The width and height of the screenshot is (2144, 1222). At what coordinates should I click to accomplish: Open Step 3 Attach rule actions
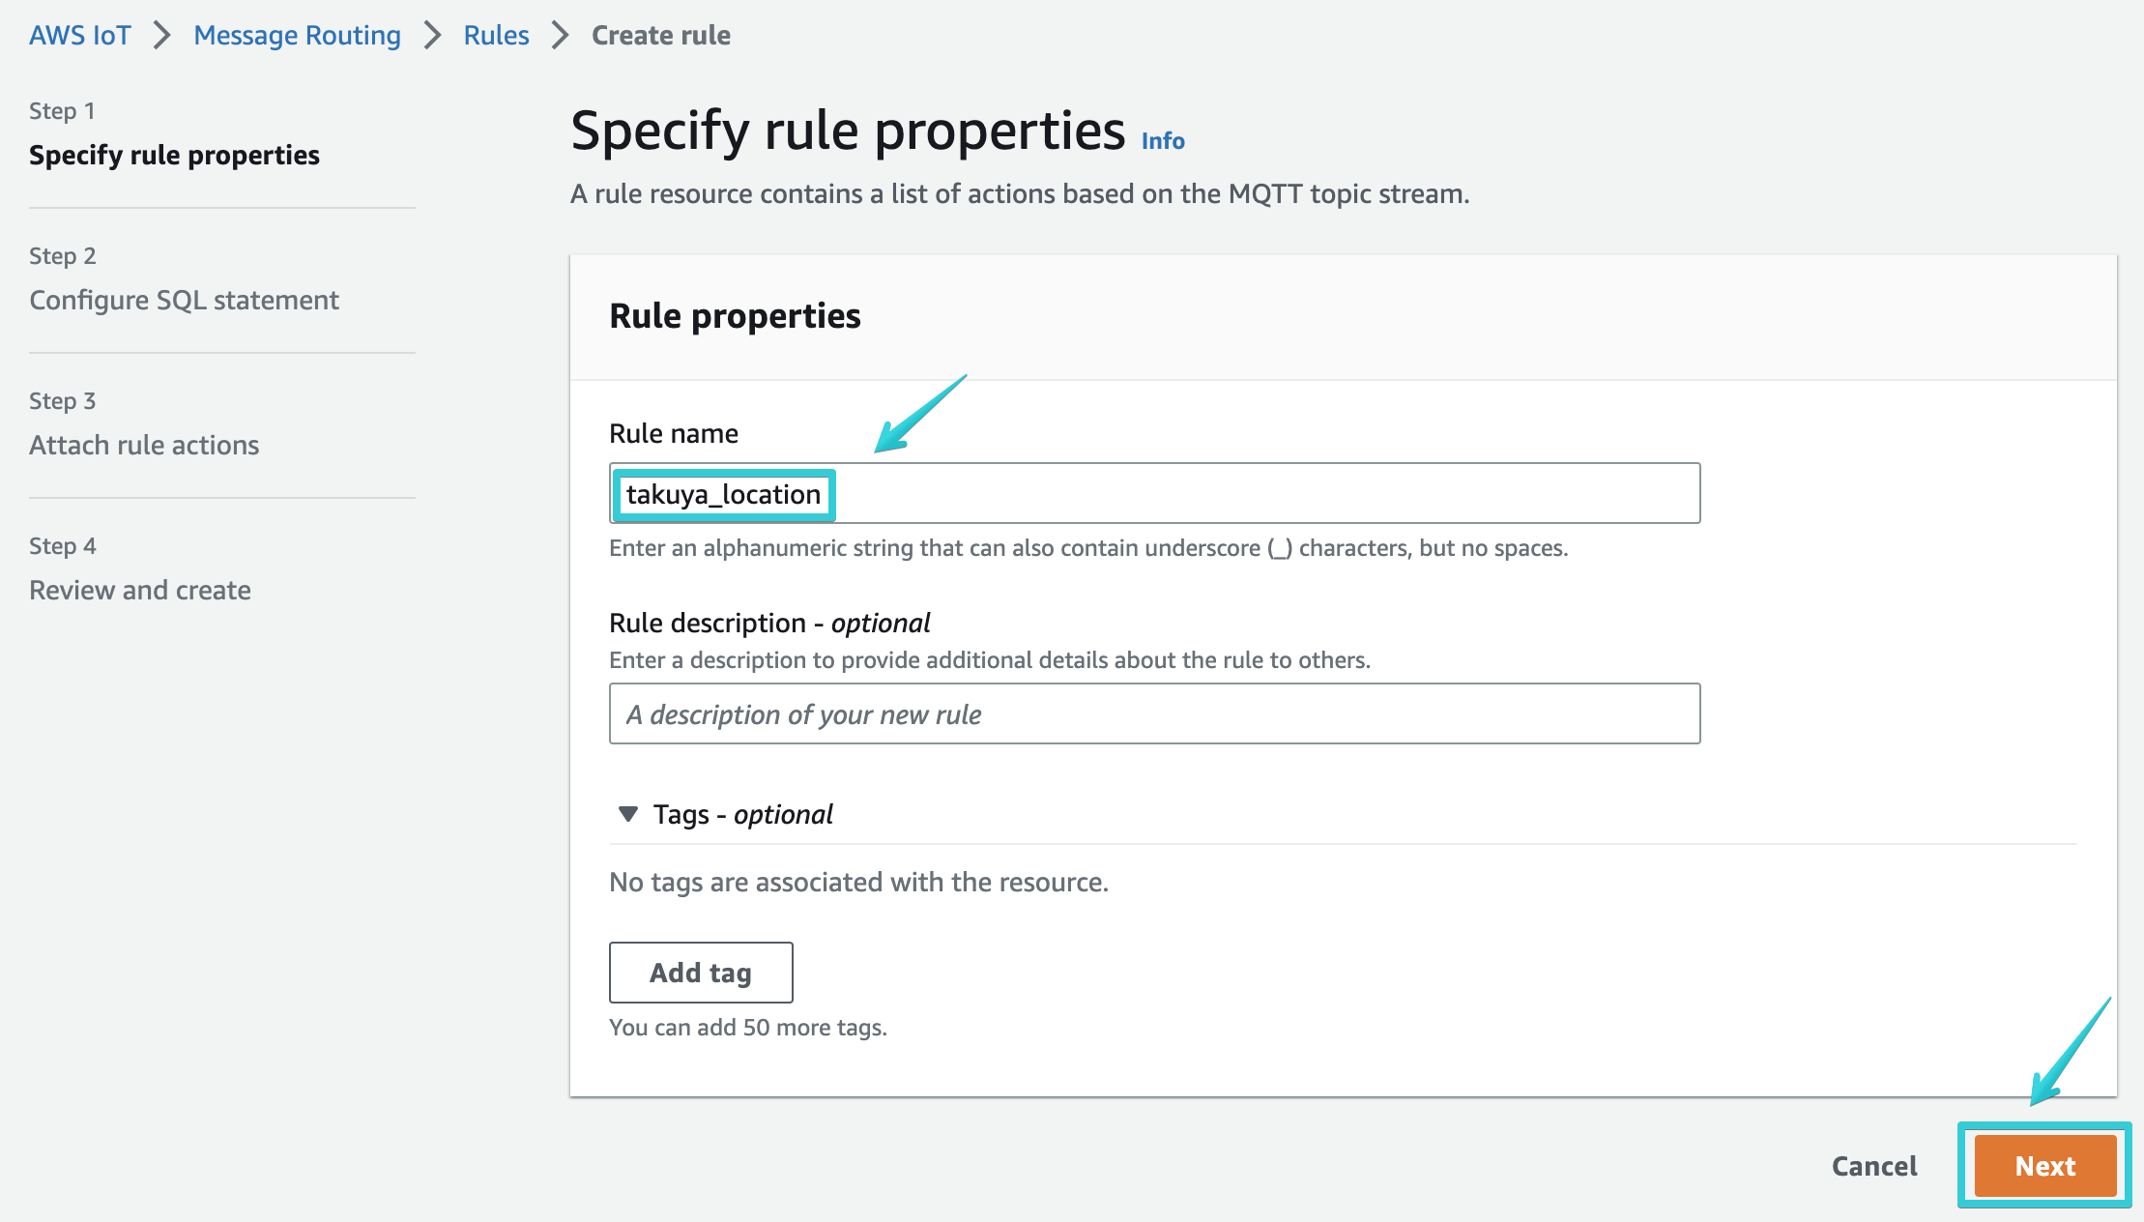[x=143, y=445]
